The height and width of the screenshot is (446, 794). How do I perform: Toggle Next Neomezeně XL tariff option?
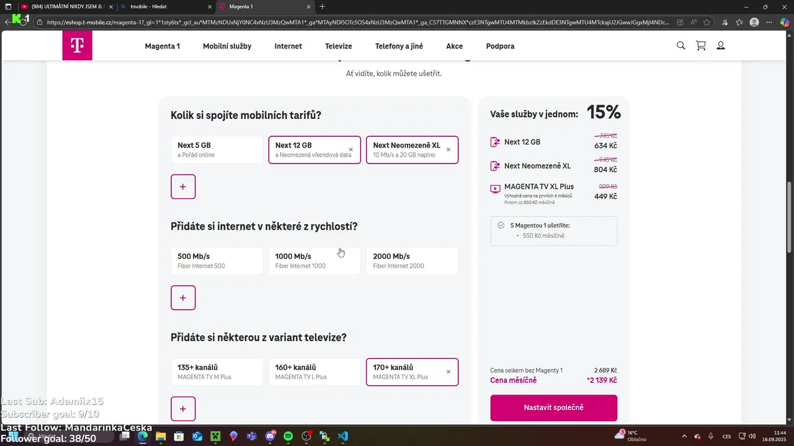pos(413,150)
